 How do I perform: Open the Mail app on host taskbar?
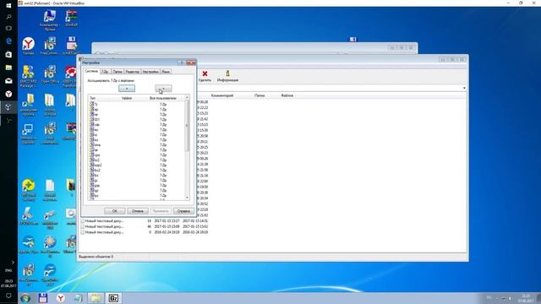[8, 81]
